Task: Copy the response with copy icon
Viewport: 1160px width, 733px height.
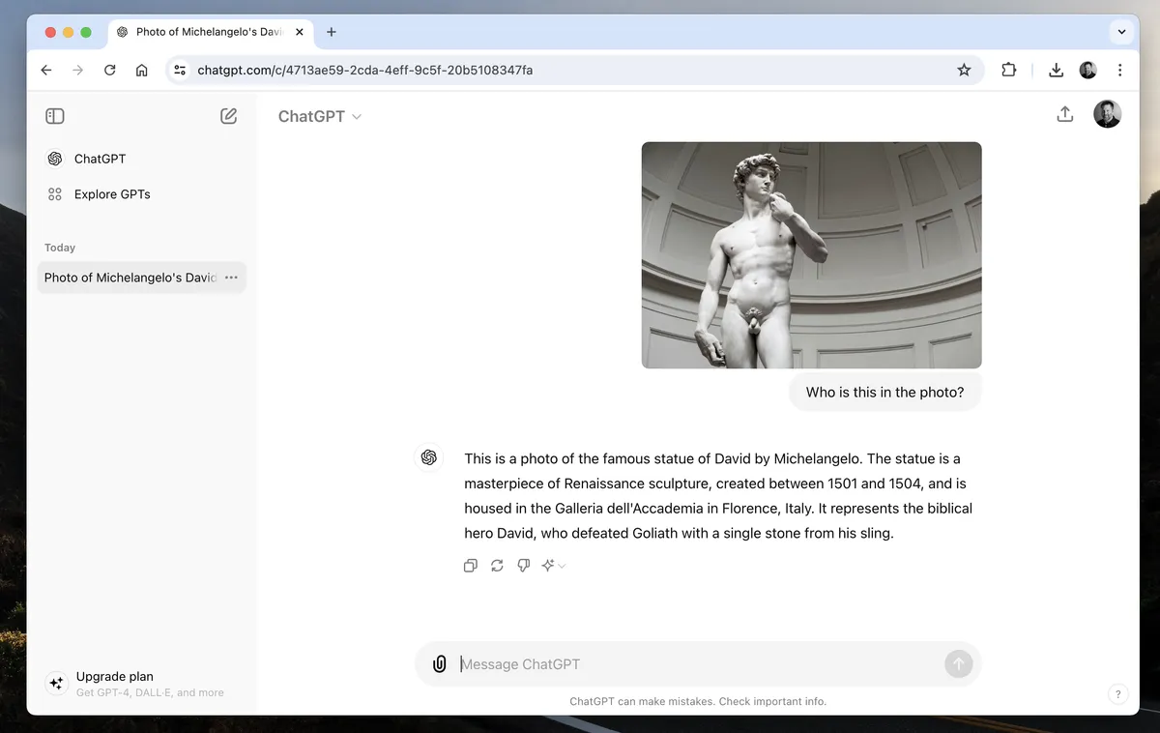Action: coord(471,566)
